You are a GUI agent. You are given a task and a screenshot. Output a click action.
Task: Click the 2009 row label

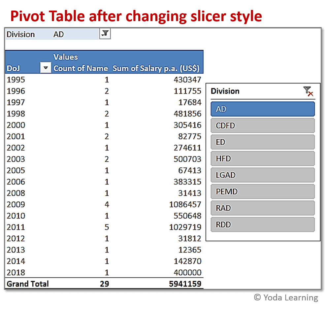16,204
